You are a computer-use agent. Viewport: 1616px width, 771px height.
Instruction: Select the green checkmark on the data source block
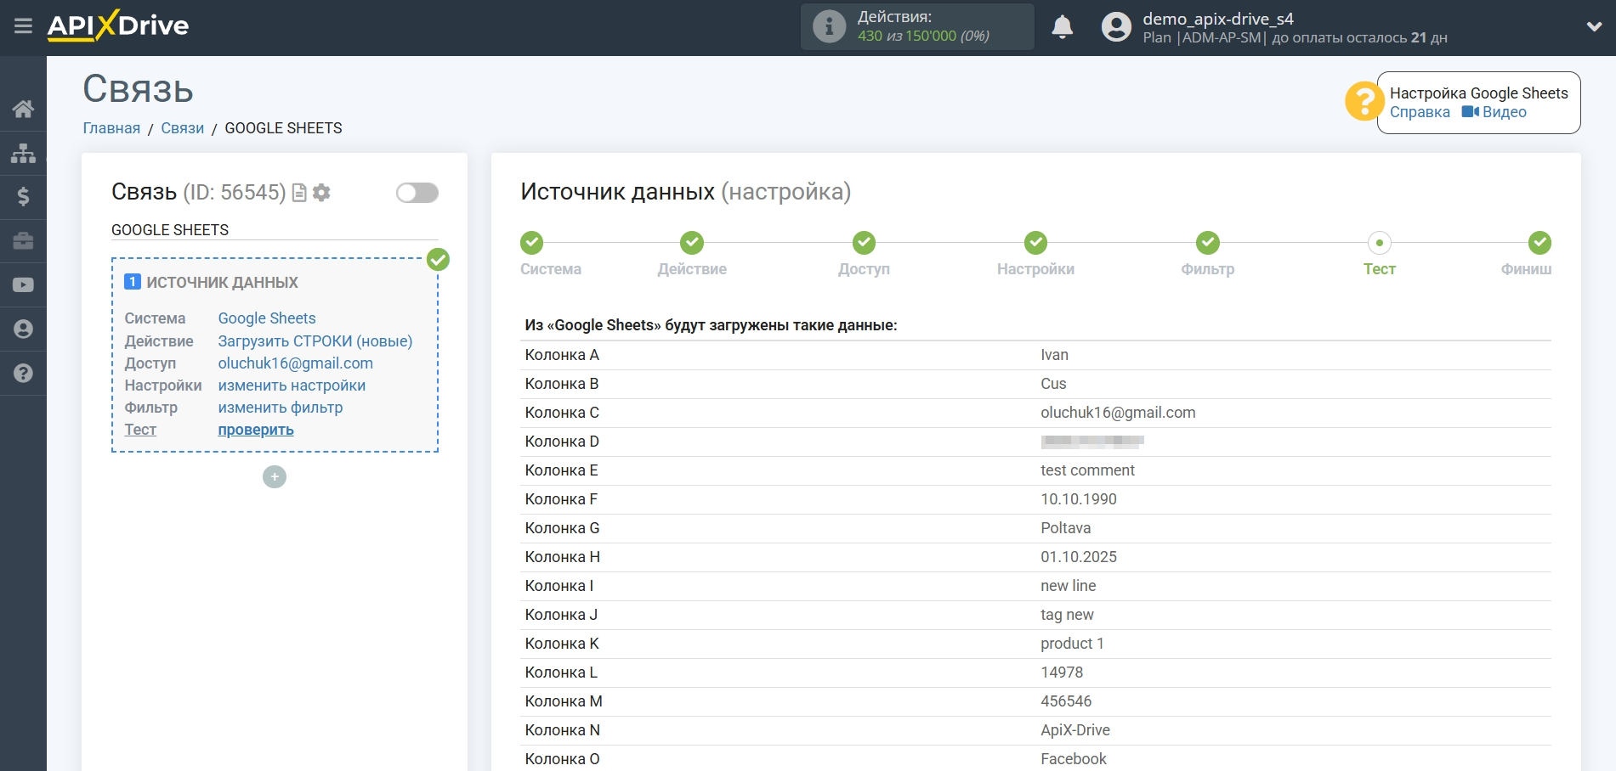438,260
